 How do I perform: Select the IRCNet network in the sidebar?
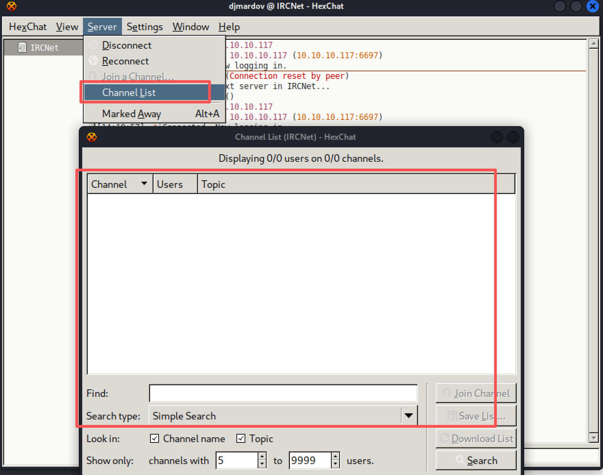click(44, 48)
